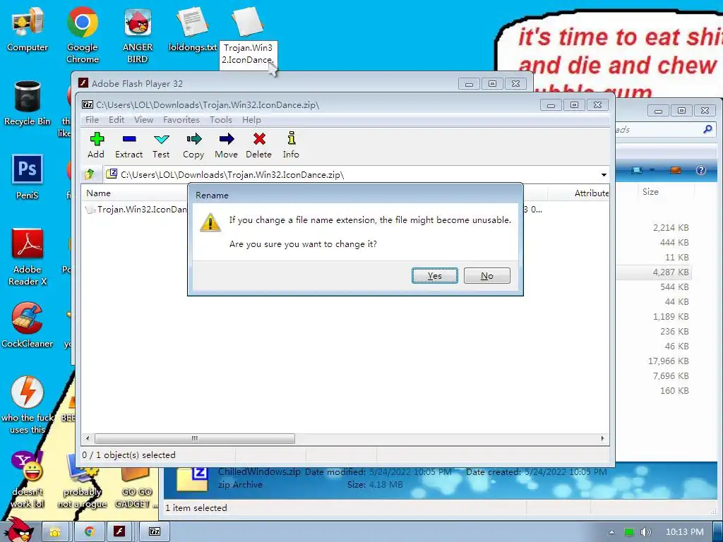The height and width of the screenshot is (542, 723).
Task: Open the folder icon in taskbar
Action: 55,532
